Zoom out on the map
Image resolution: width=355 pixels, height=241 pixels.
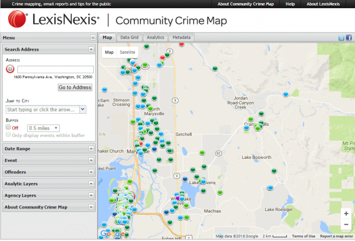point(346,224)
